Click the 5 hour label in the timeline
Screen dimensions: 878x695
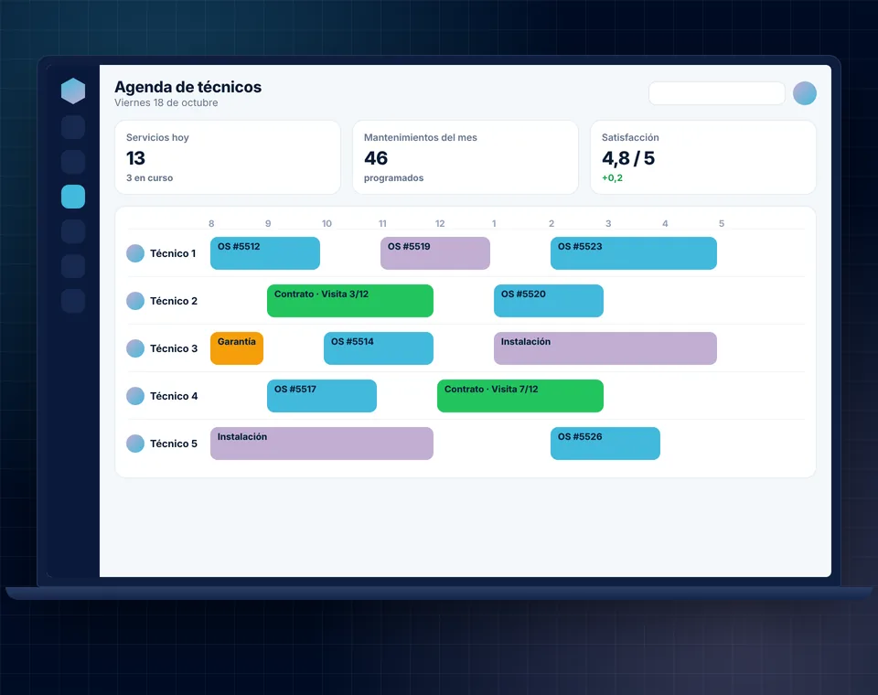pos(722,223)
